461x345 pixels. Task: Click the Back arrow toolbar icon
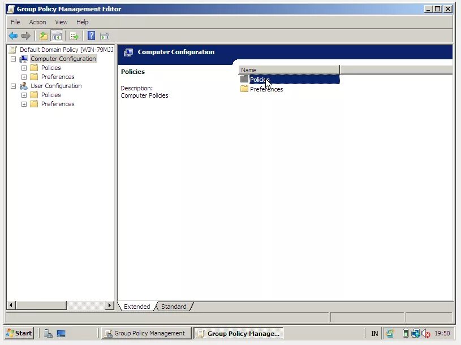13,36
